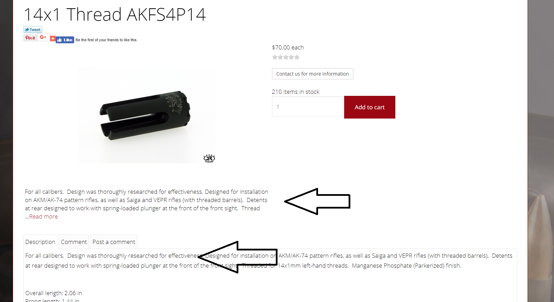The image size is (554, 302).
Task: Rate the product four stars
Action: click(x=291, y=57)
